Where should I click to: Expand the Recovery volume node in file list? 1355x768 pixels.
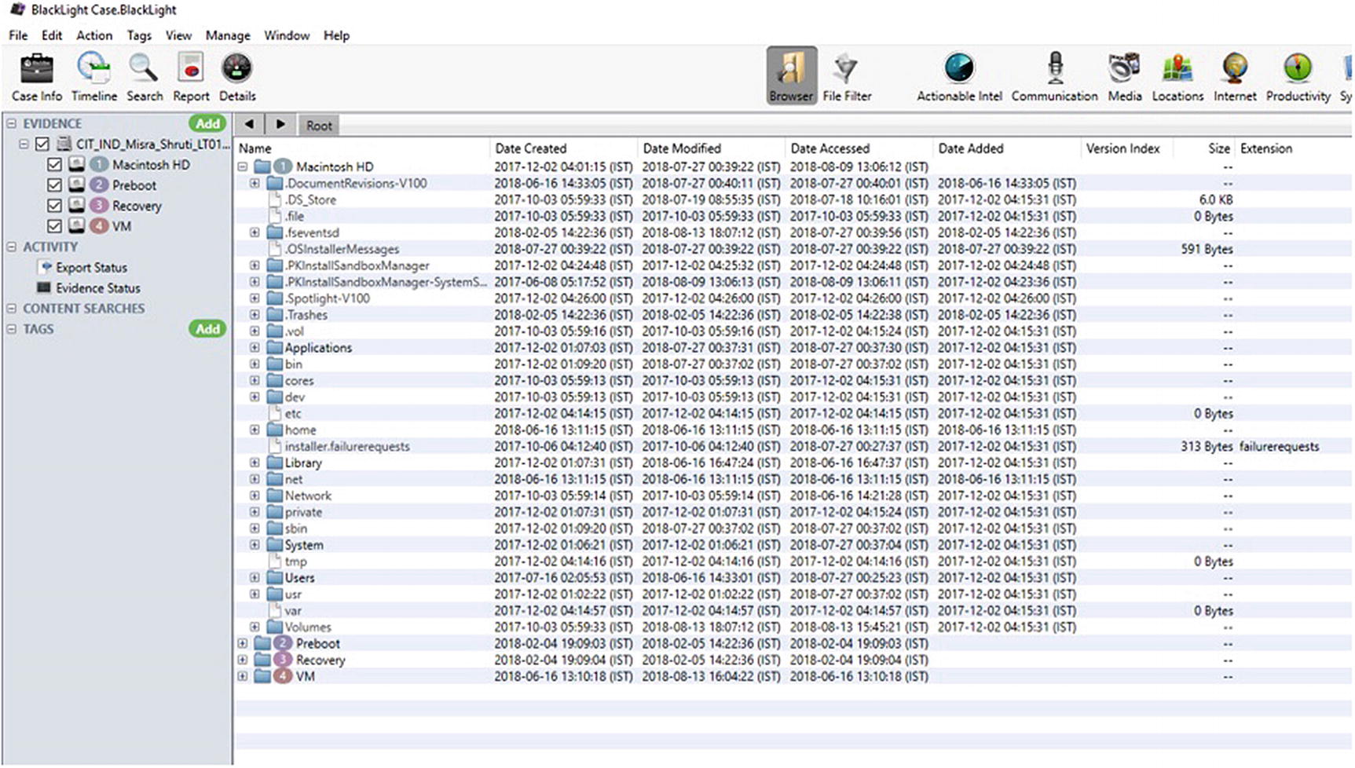click(x=243, y=660)
